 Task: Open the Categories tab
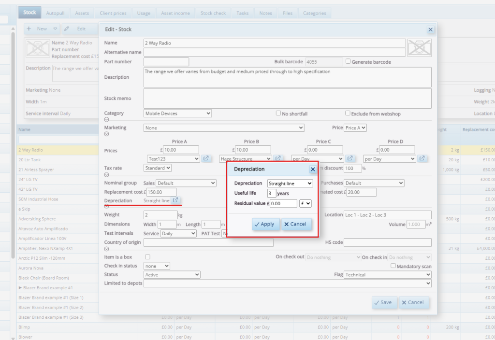(x=314, y=13)
